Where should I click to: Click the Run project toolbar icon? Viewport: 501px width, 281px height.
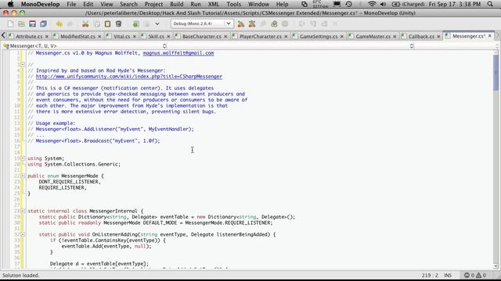(x=252, y=24)
